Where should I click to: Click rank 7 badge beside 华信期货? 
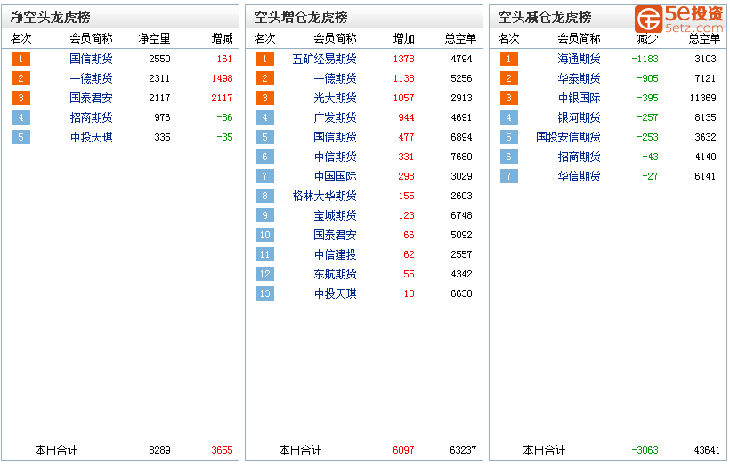[509, 176]
